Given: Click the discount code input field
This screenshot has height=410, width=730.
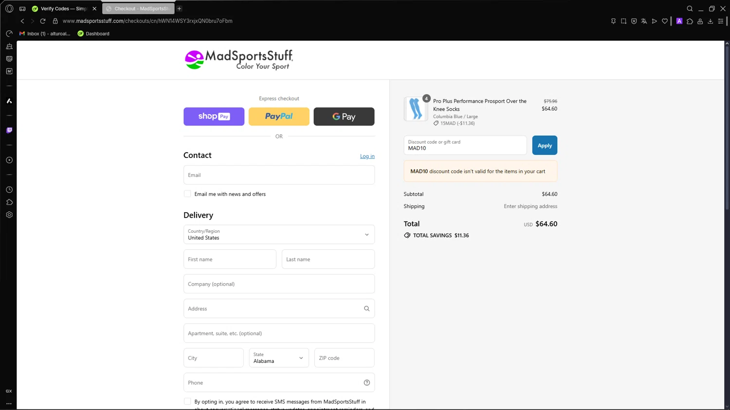Looking at the screenshot, I should click(465, 145).
